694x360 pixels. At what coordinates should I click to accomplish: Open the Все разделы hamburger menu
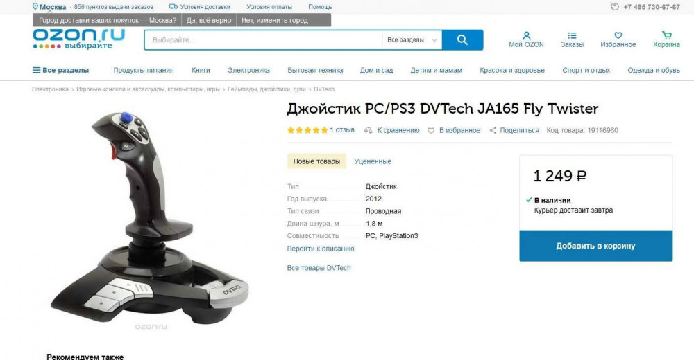(60, 70)
